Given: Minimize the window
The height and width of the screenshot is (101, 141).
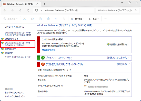Looking at the screenshot, I should [x=122, y=3].
